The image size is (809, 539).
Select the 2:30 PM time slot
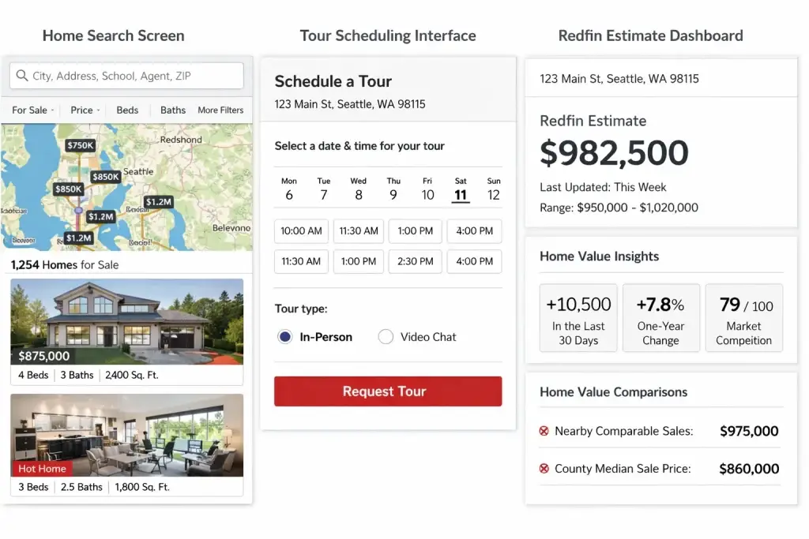[x=415, y=261]
